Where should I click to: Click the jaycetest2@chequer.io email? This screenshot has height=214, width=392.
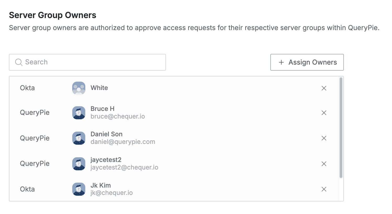coord(124,167)
